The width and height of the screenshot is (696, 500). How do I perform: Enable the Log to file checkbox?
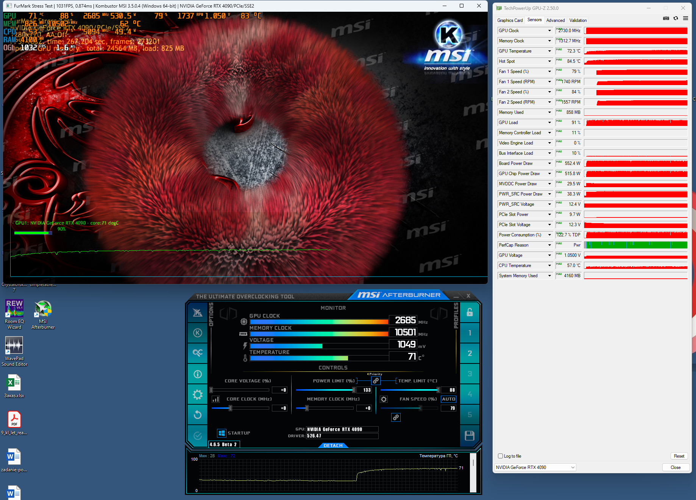(500, 456)
